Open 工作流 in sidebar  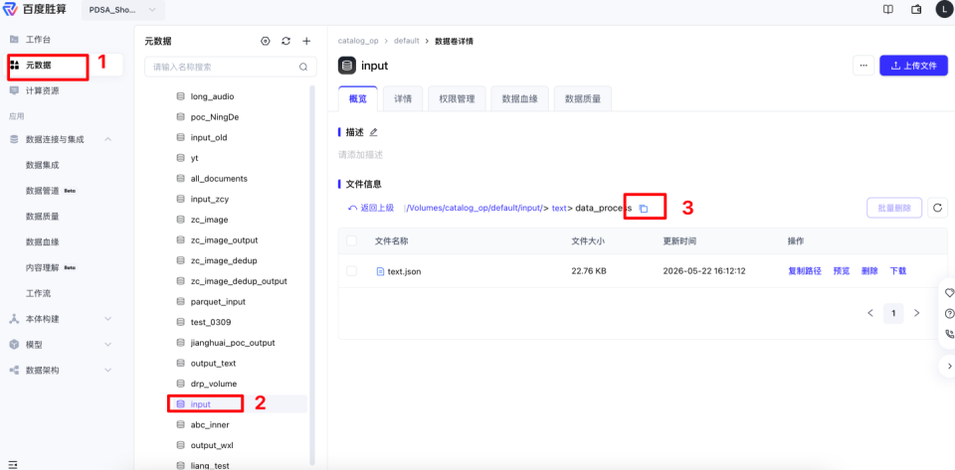pyautogui.click(x=38, y=293)
